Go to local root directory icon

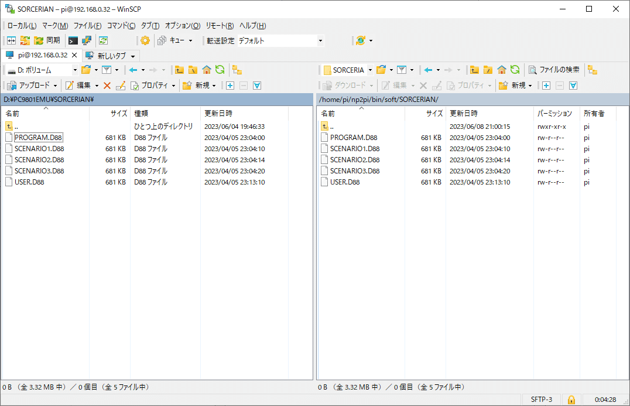pyautogui.click(x=193, y=70)
